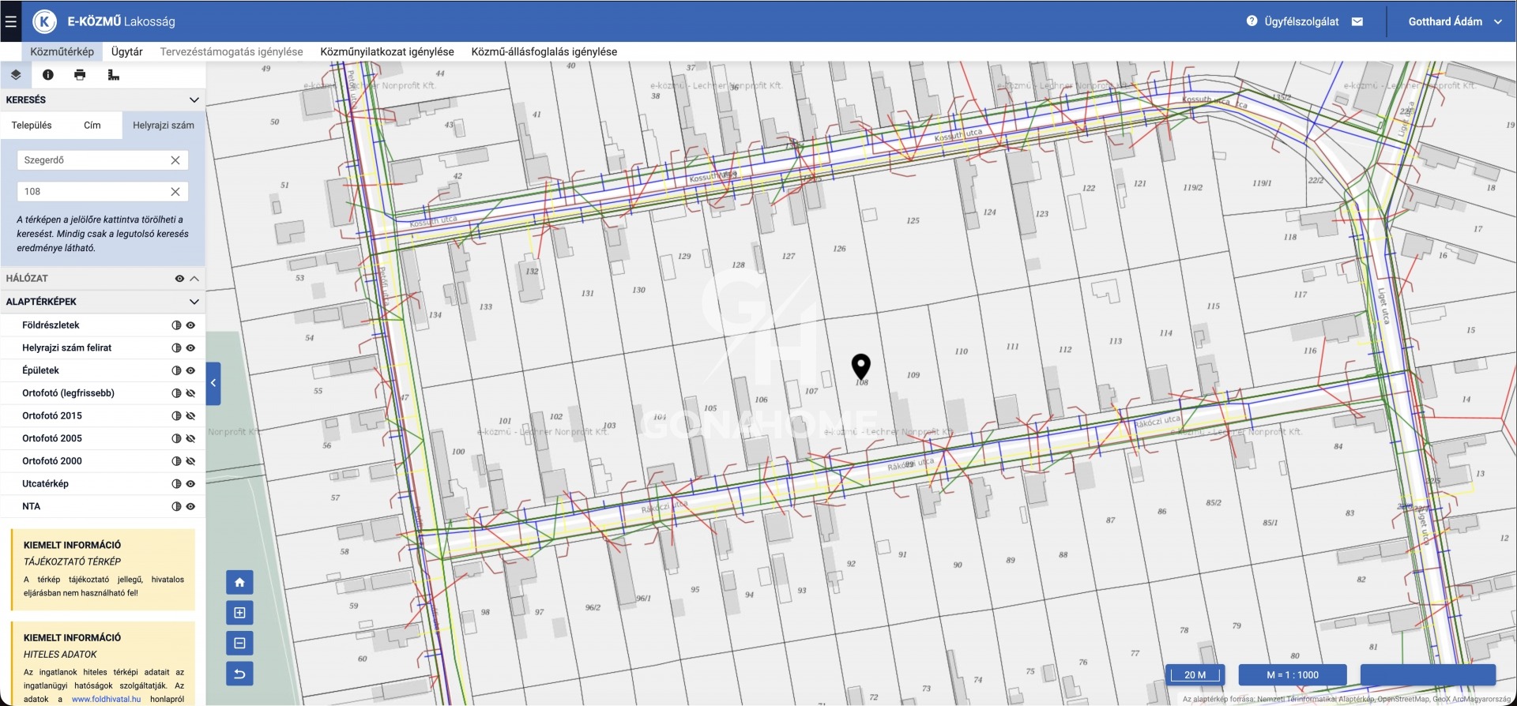This screenshot has height=706, width=1517.
Task: Open the Gotthard Ádám user dropdown
Action: point(1454,21)
